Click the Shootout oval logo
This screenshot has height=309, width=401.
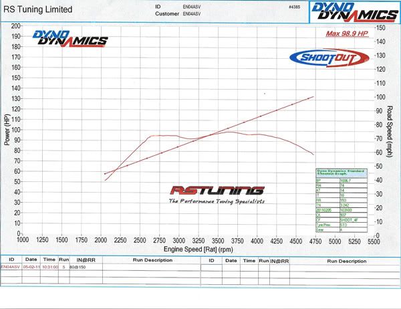tap(329, 58)
